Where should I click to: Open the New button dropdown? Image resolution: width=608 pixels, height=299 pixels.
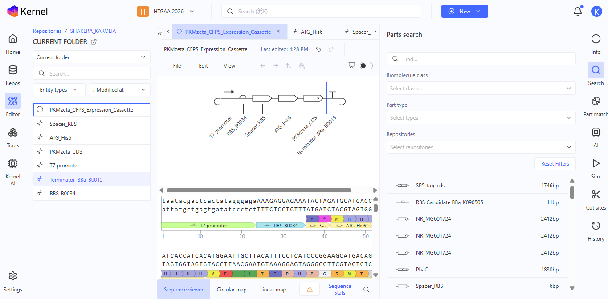(465, 12)
